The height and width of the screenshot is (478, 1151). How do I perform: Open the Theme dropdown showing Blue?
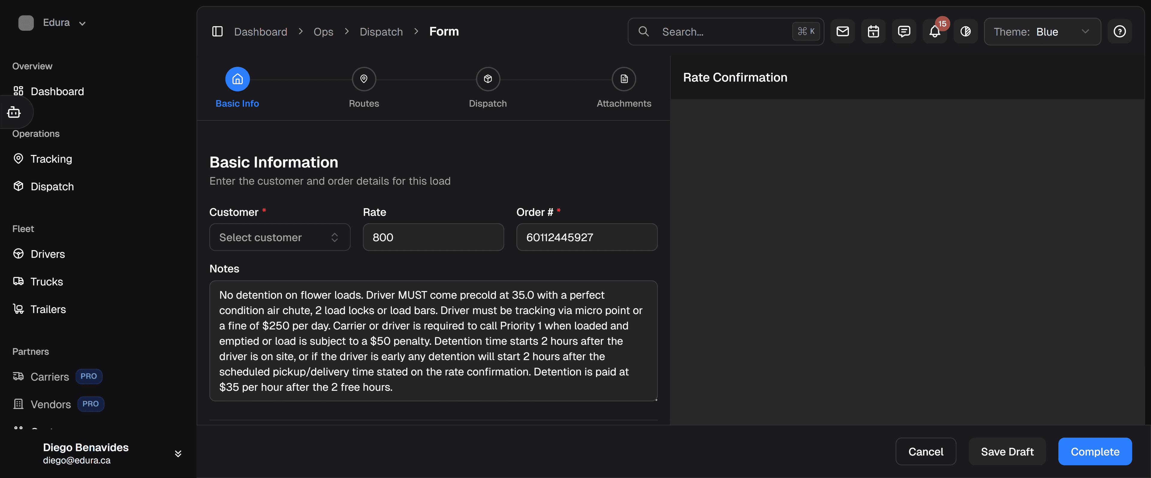(x=1043, y=31)
